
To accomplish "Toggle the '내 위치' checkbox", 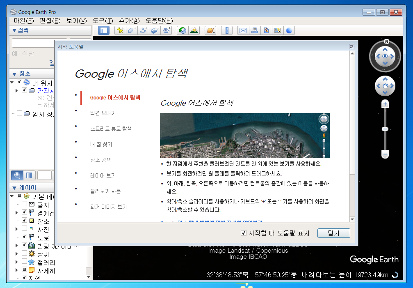I will pos(20,82).
